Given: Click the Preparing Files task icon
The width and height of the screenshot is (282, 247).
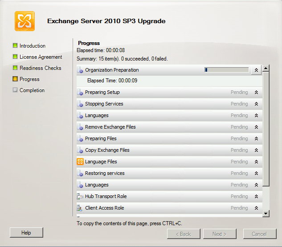Looking at the screenshot, I should (x=80, y=138).
